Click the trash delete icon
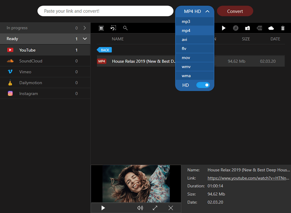 pos(283,28)
